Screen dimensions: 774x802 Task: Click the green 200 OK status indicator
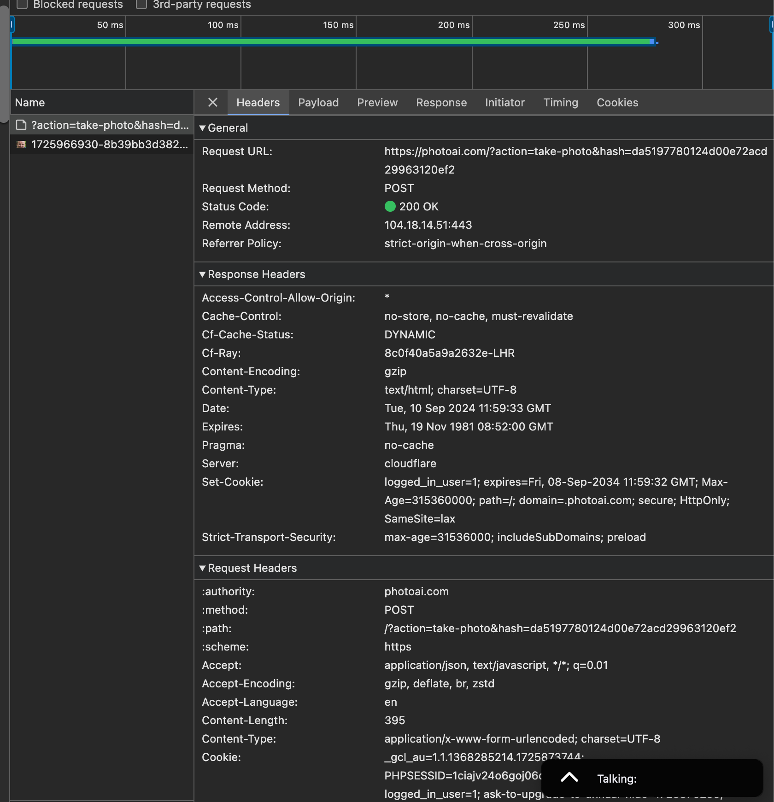point(390,207)
